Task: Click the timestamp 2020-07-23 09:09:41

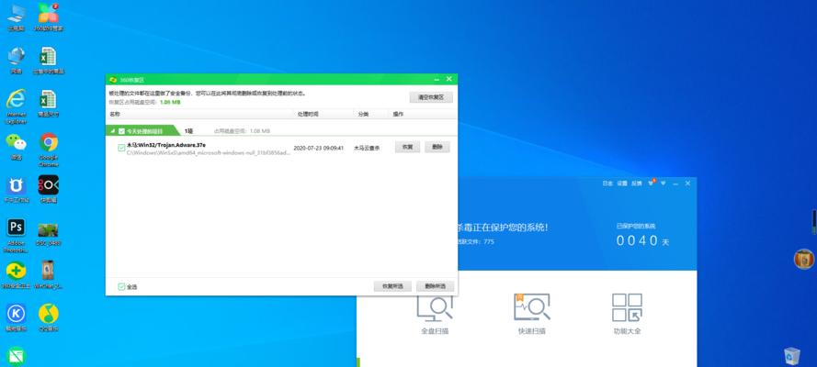Action: (318, 148)
